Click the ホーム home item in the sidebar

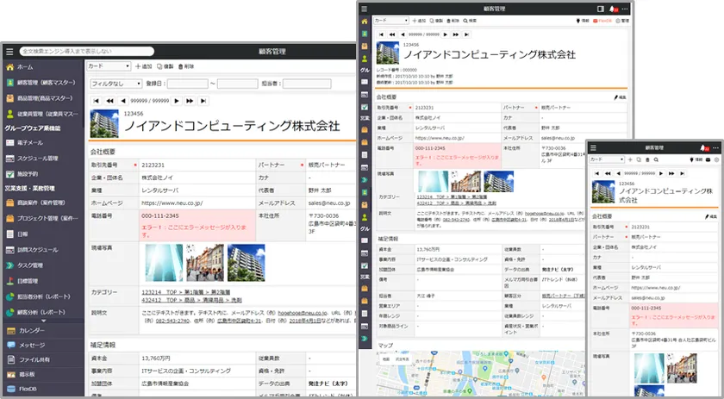(26, 66)
